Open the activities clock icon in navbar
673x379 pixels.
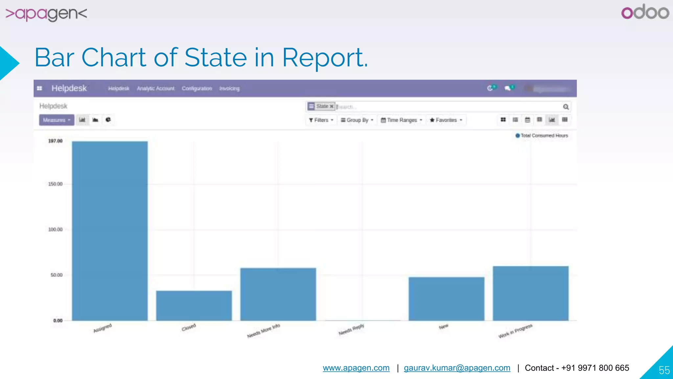tap(492, 88)
